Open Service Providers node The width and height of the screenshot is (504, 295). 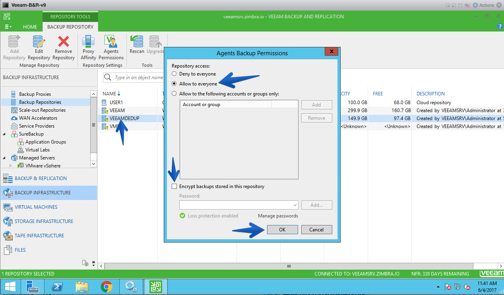point(37,126)
